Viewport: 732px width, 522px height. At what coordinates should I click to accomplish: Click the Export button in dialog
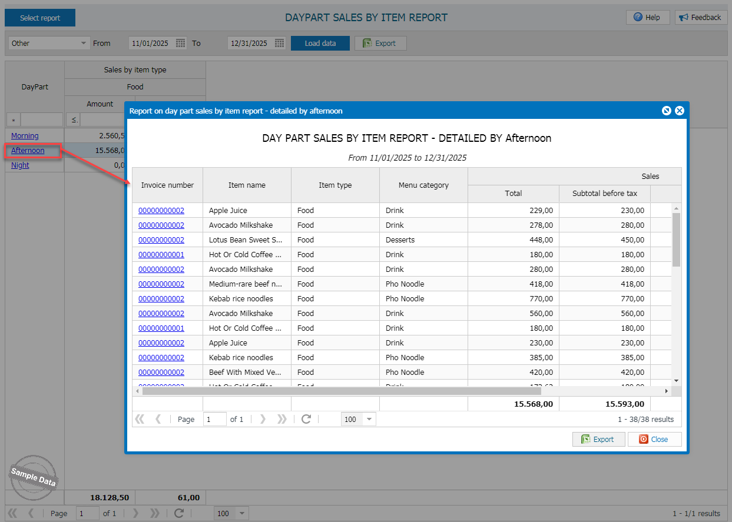(x=598, y=439)
